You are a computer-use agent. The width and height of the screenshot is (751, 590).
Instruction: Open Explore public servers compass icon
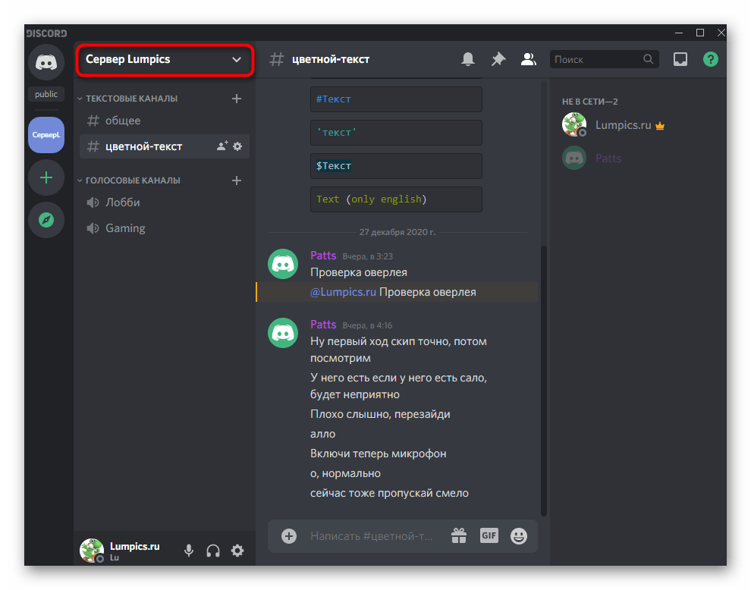46,220
